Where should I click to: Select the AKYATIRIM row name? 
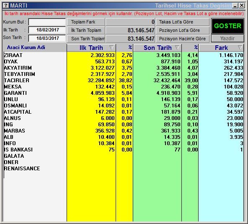click(18, 68)
